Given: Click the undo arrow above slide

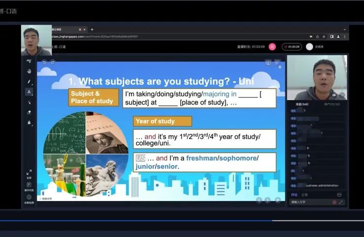Looking at the screenshot, I should [44, 62].
